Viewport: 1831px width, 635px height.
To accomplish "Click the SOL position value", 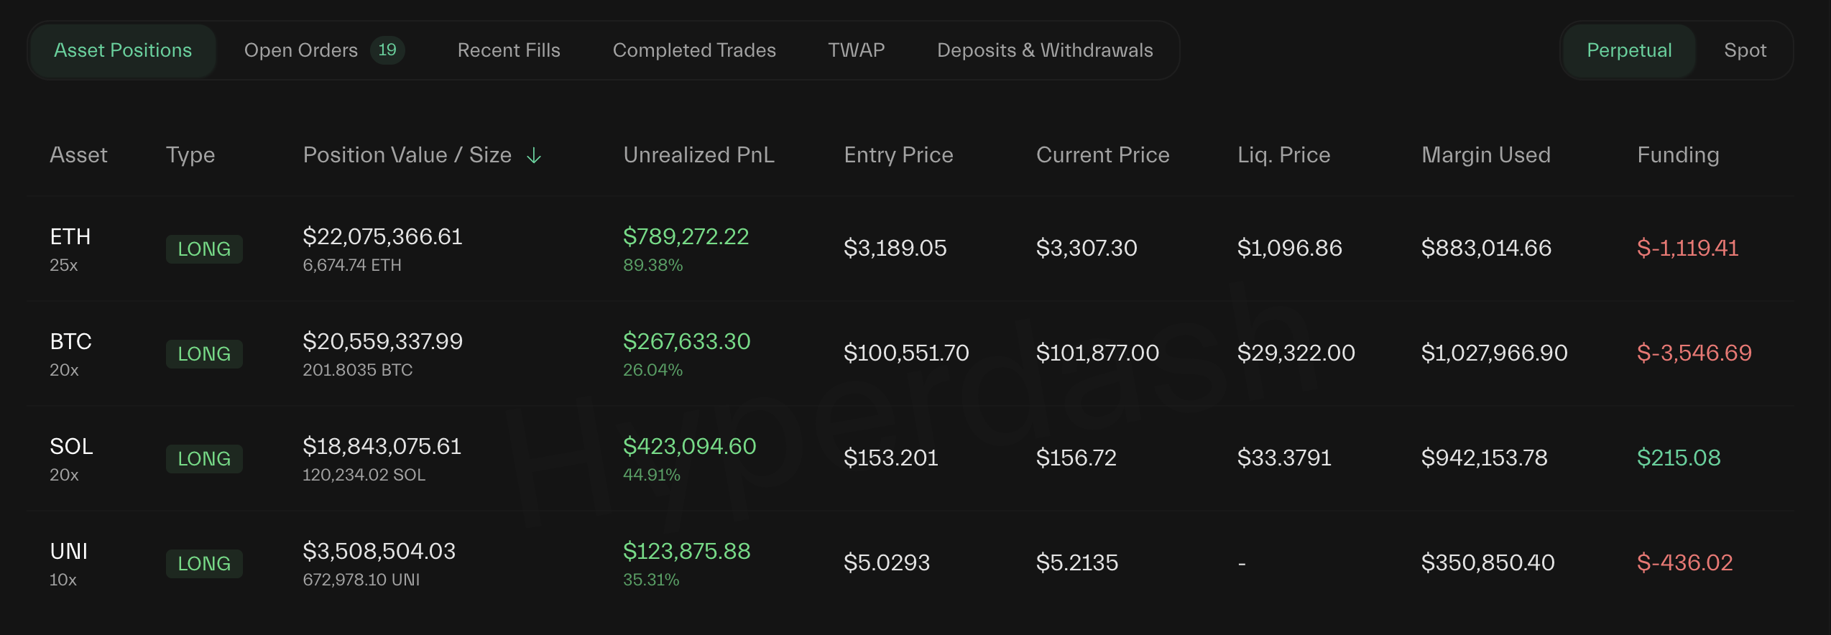I will coord(383,446).
